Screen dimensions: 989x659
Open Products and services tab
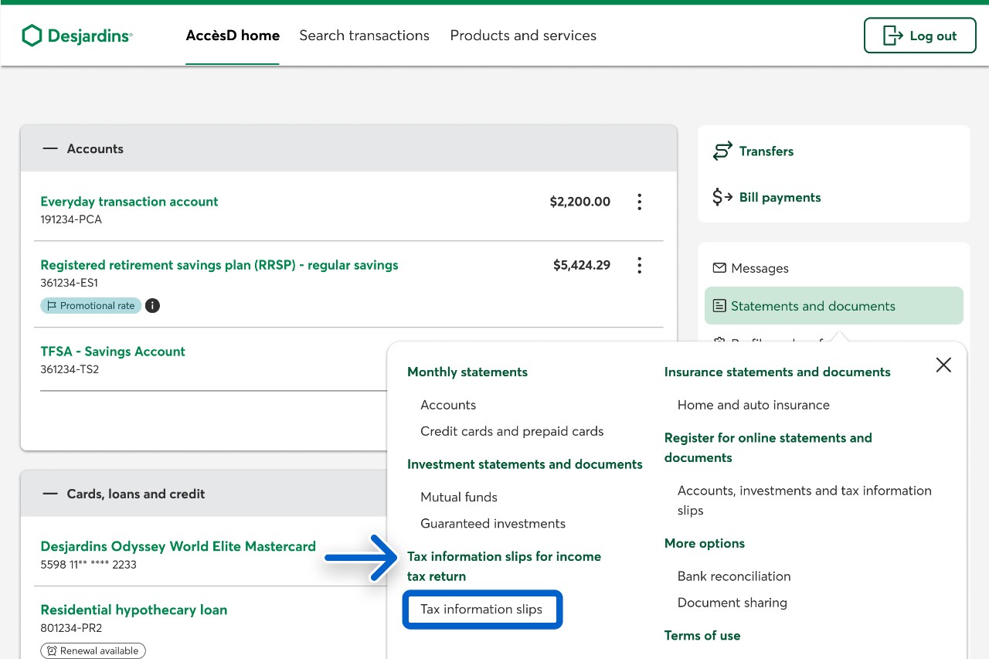coord(523,36)
